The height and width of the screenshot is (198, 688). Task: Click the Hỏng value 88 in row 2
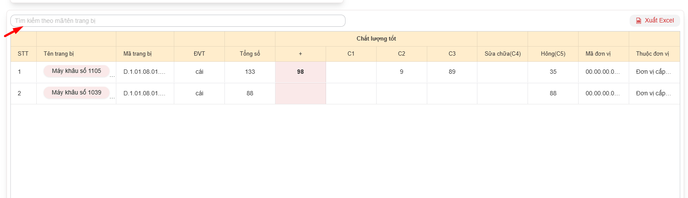pyautogui.click(x=553, y=94)
